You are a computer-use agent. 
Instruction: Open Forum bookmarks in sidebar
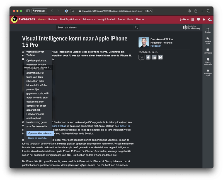tap(208, 61)
